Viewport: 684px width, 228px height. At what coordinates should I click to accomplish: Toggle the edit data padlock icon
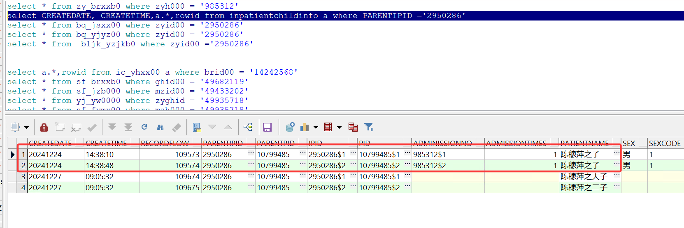[x=44, y=127]
